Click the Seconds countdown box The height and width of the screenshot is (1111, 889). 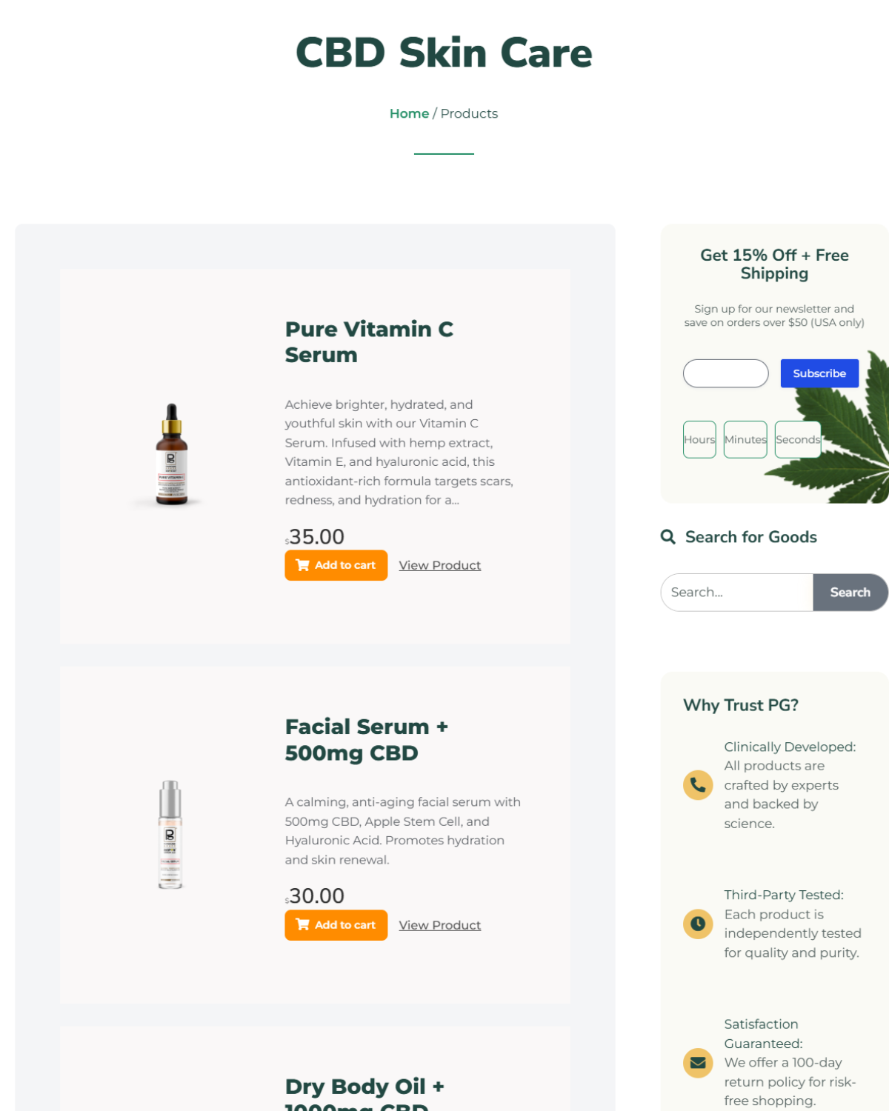tap(798, 439)
